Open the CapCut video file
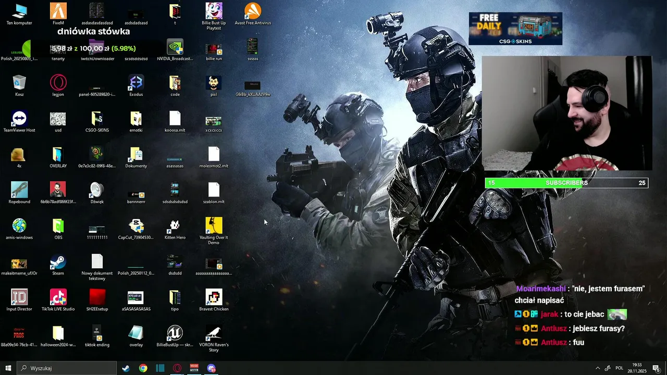667x375 pixels. pos(136,229)
